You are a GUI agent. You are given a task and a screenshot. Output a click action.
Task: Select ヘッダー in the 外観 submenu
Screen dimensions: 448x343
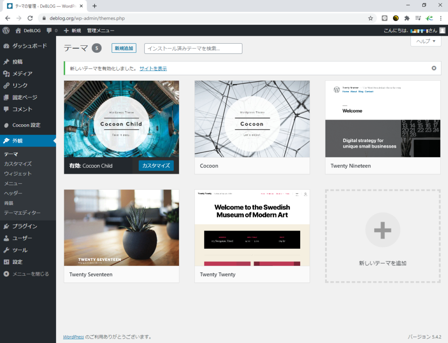(13, 193)
